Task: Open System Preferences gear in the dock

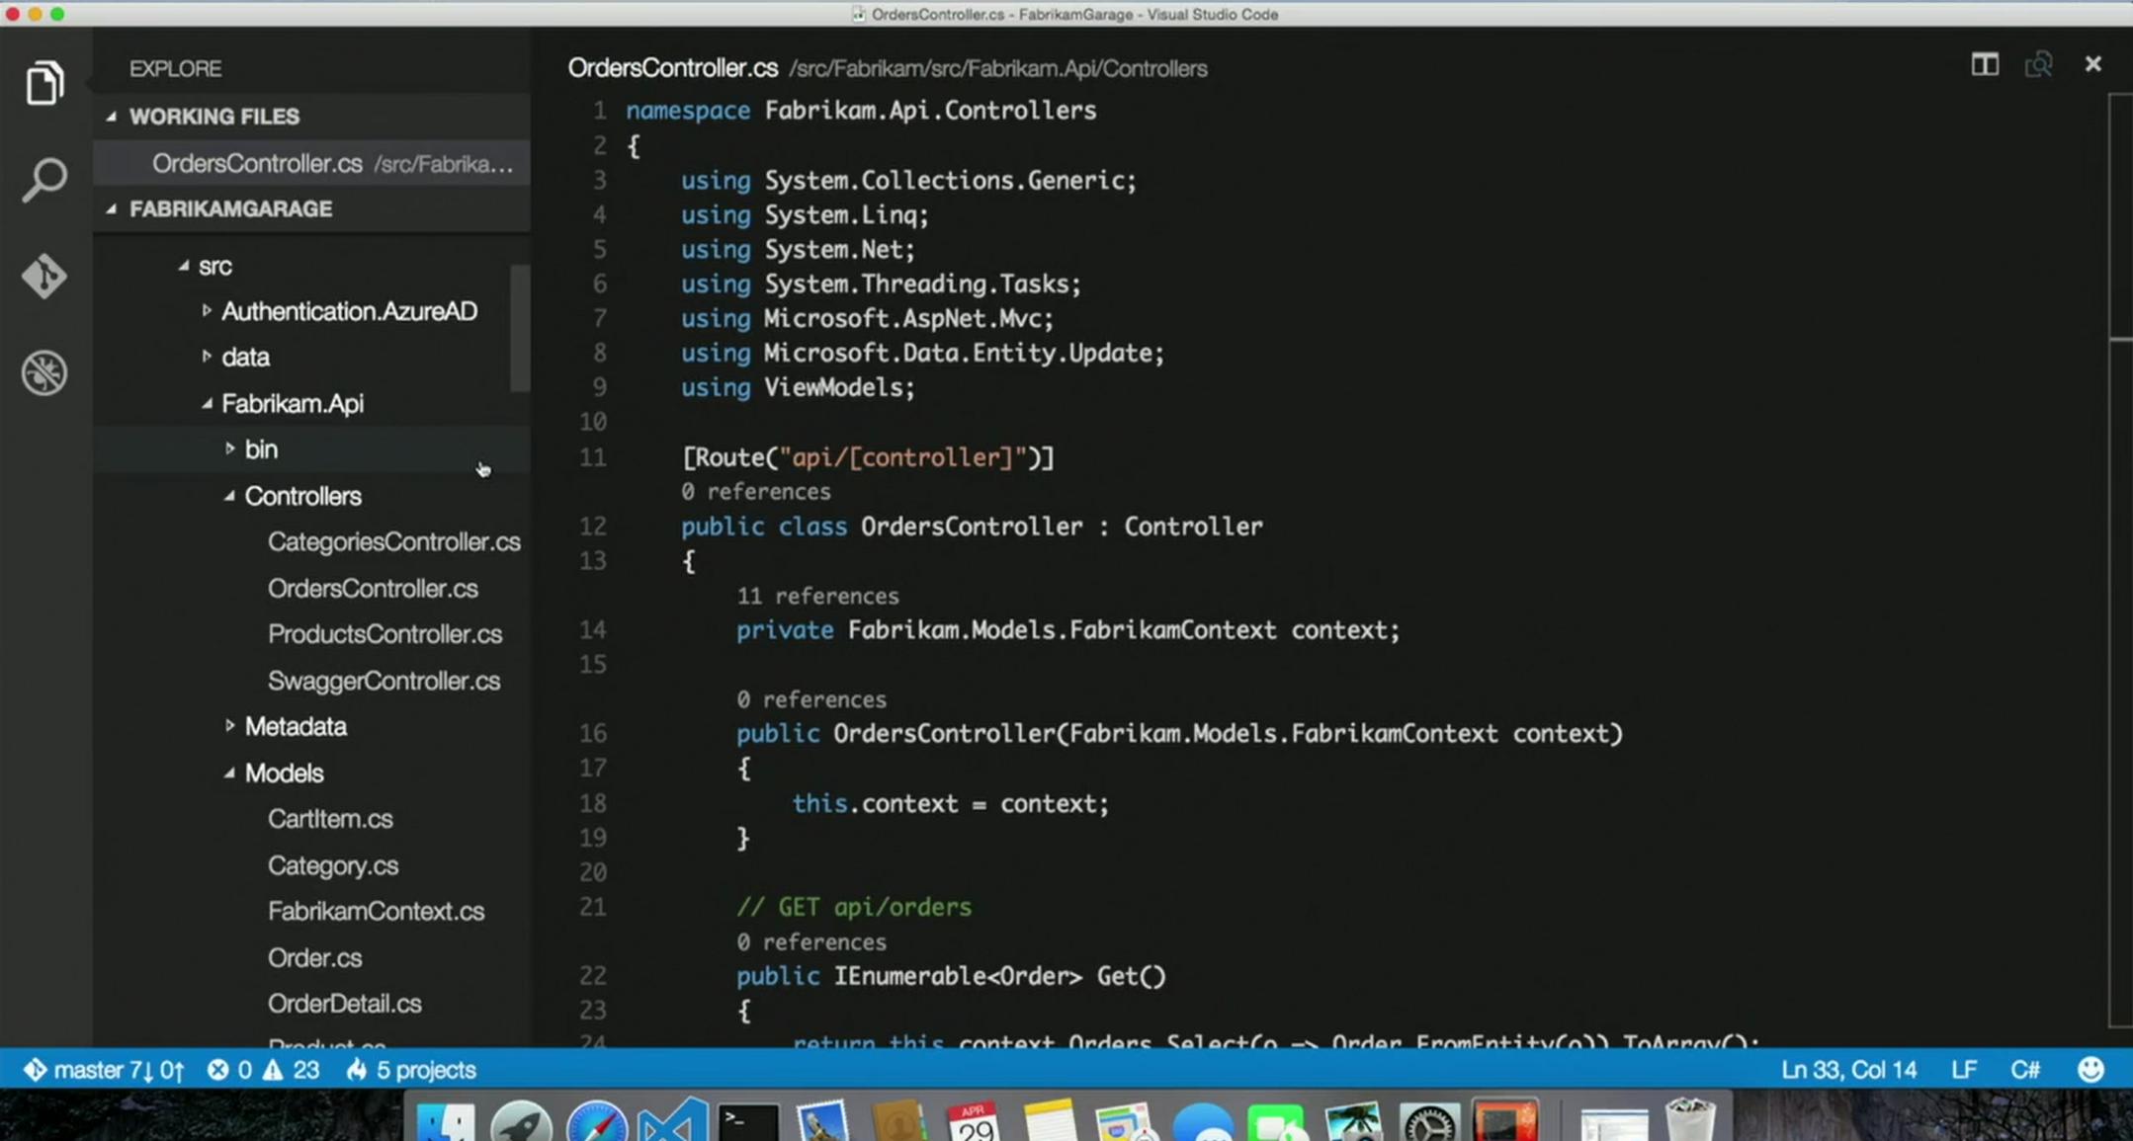Action: point(1429,1122)
